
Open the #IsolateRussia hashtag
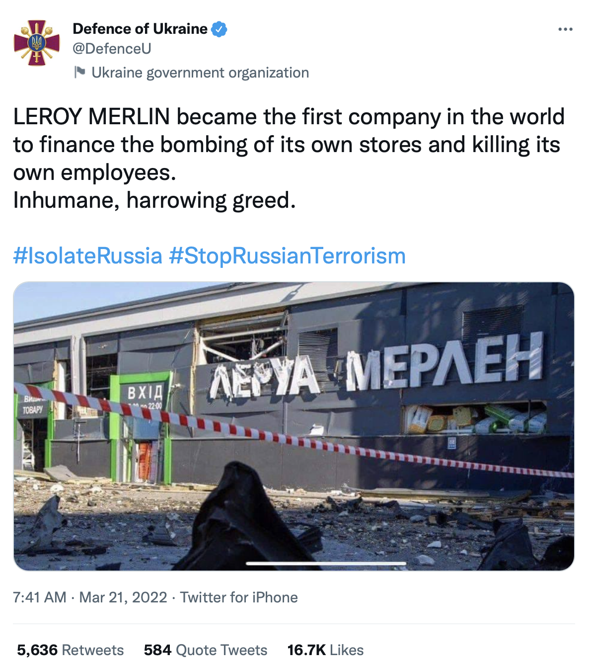pos(88,256)
